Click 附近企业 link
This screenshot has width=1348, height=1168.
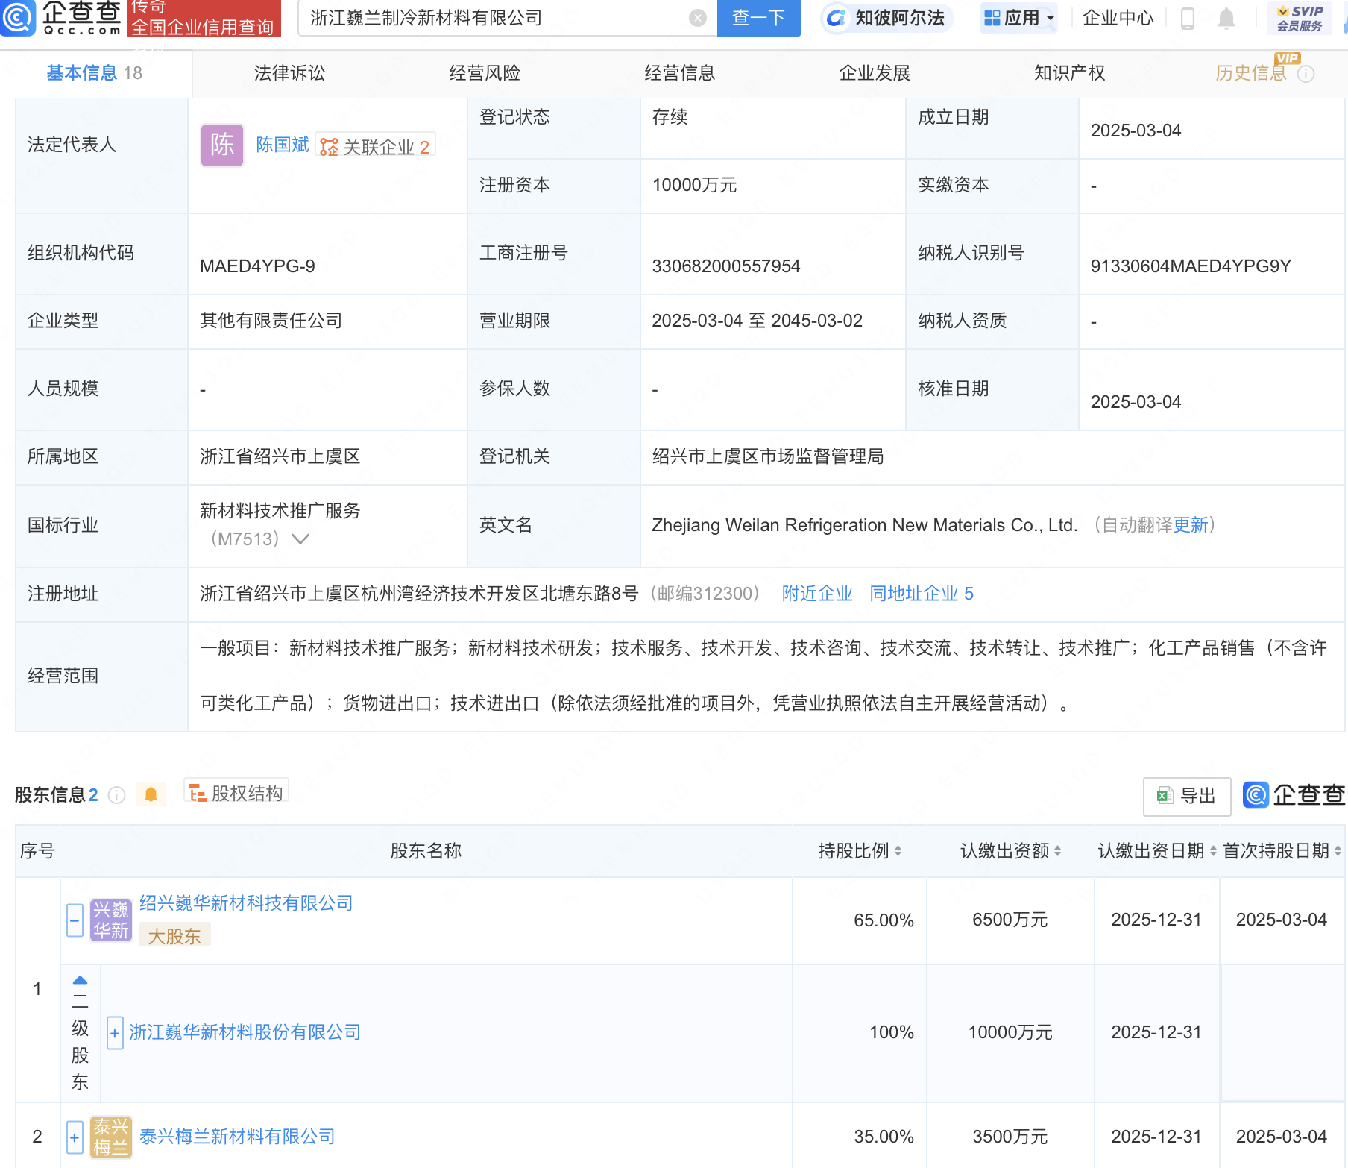(x=817, y=594)
